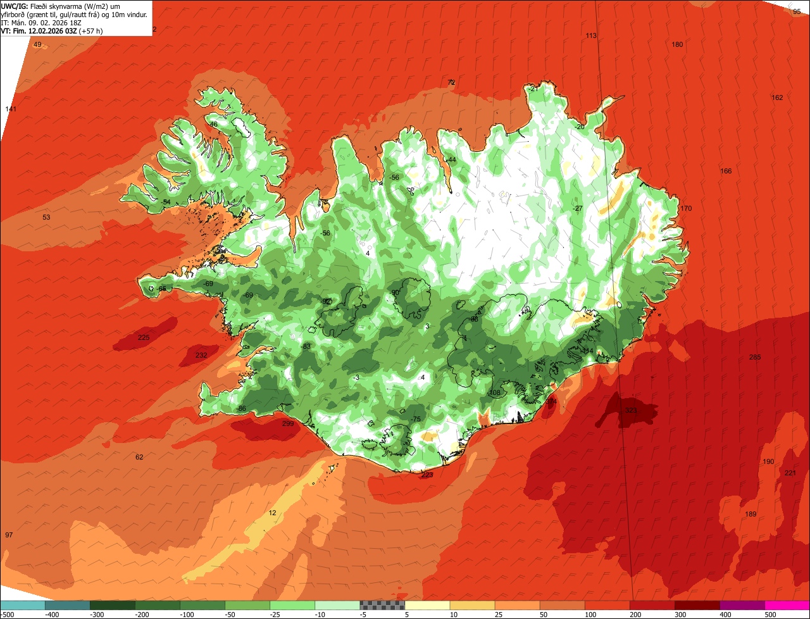The width and height of the screenshot is (810, 619).
Task: Click the legend swatch between -100 and -50
Action: pos(202,605)
